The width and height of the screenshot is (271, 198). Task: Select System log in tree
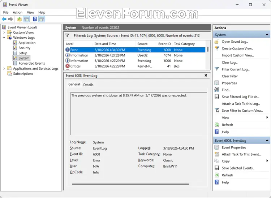point(24,58)
